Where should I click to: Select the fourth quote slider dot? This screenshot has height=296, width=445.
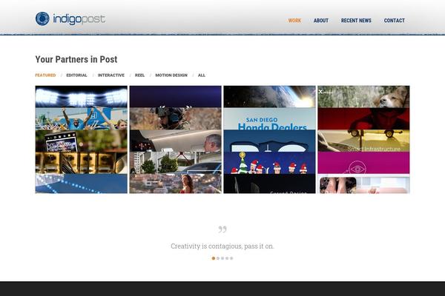pyautogui.click(x=227, y=258)
